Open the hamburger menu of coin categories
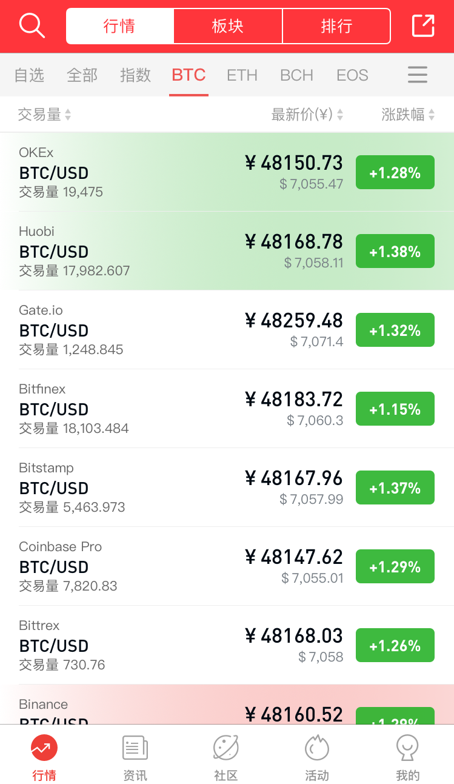 (x=418, y=75)
